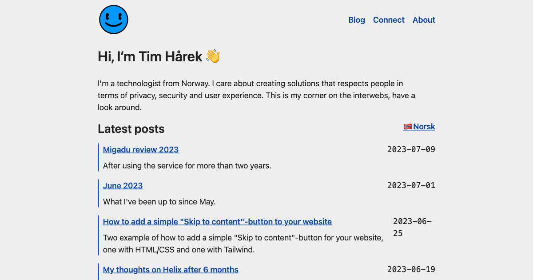Click the date beside the Helix post
The width and height of the screenshot is (533, 280).
pos(411,269)
